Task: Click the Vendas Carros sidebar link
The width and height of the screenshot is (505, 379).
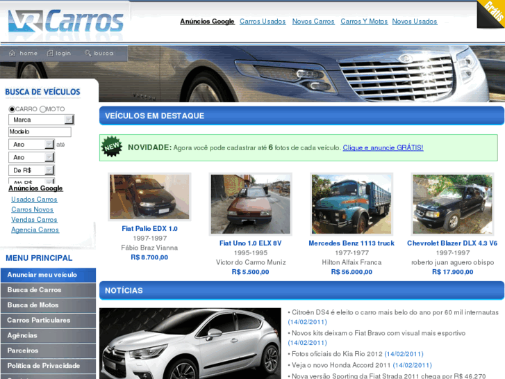Action: 34,219
